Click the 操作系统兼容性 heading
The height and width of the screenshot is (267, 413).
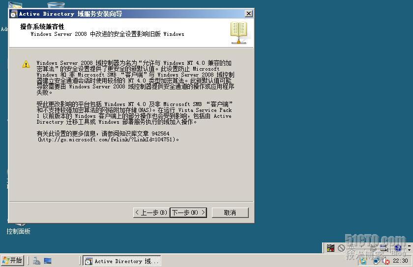[x=42, y=27]
